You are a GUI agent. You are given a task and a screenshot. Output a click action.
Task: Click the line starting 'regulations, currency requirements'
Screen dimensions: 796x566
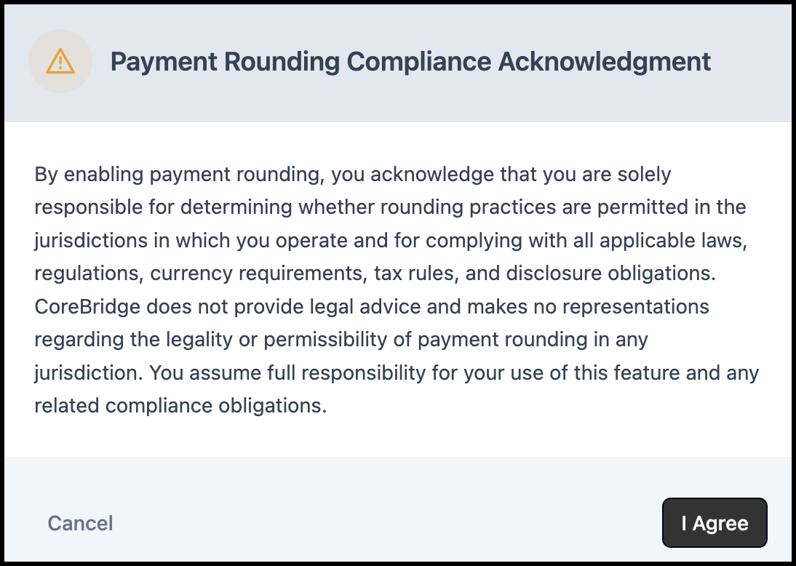click(x=375, y=274)
